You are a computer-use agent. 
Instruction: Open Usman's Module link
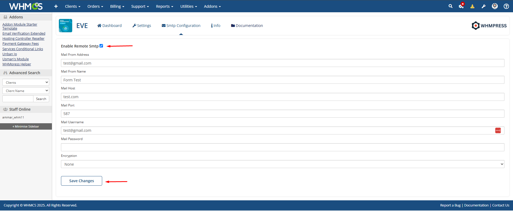coord(16,59)
